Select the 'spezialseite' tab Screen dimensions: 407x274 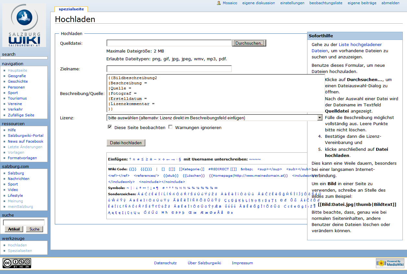(71, 9)
